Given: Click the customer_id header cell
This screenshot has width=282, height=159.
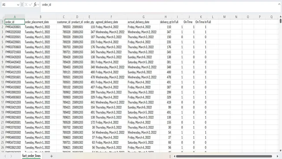Looking at the screenshot, I should point(64,22).
